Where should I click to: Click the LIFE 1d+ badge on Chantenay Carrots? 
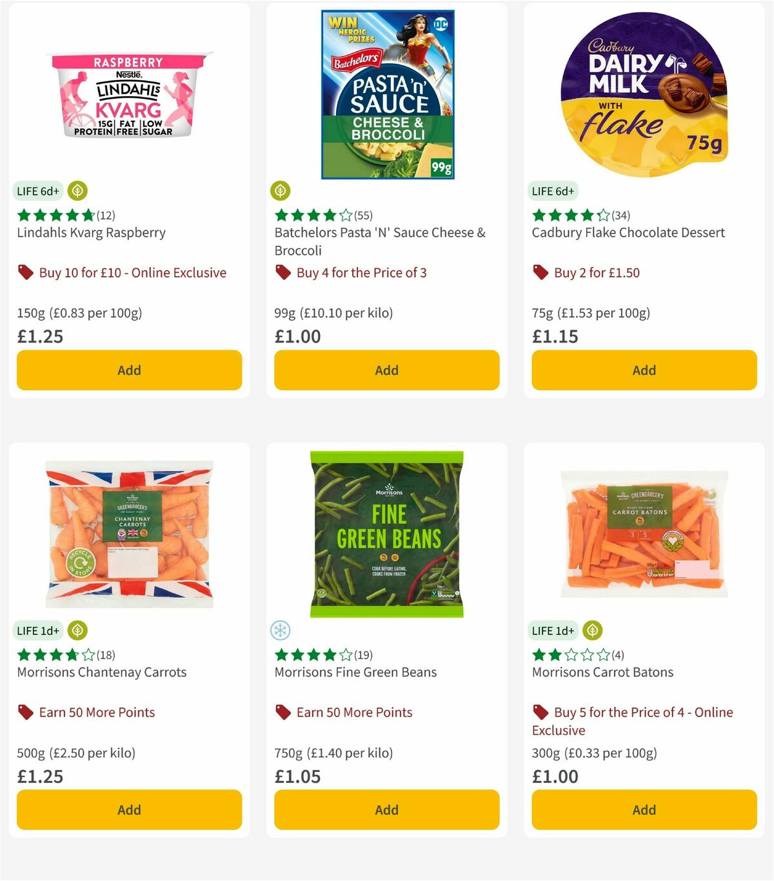click(38, 630)
